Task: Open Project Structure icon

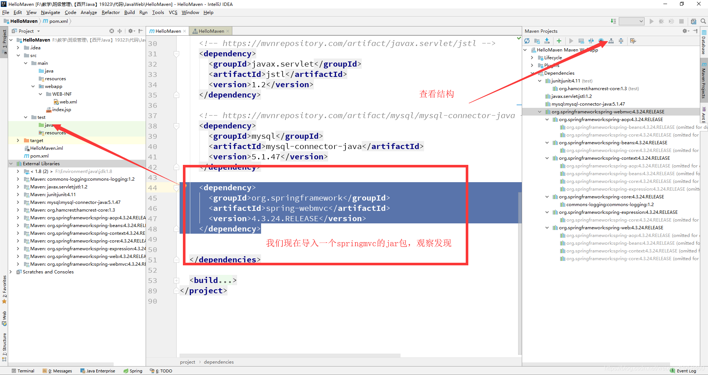Action: point(693,21)
